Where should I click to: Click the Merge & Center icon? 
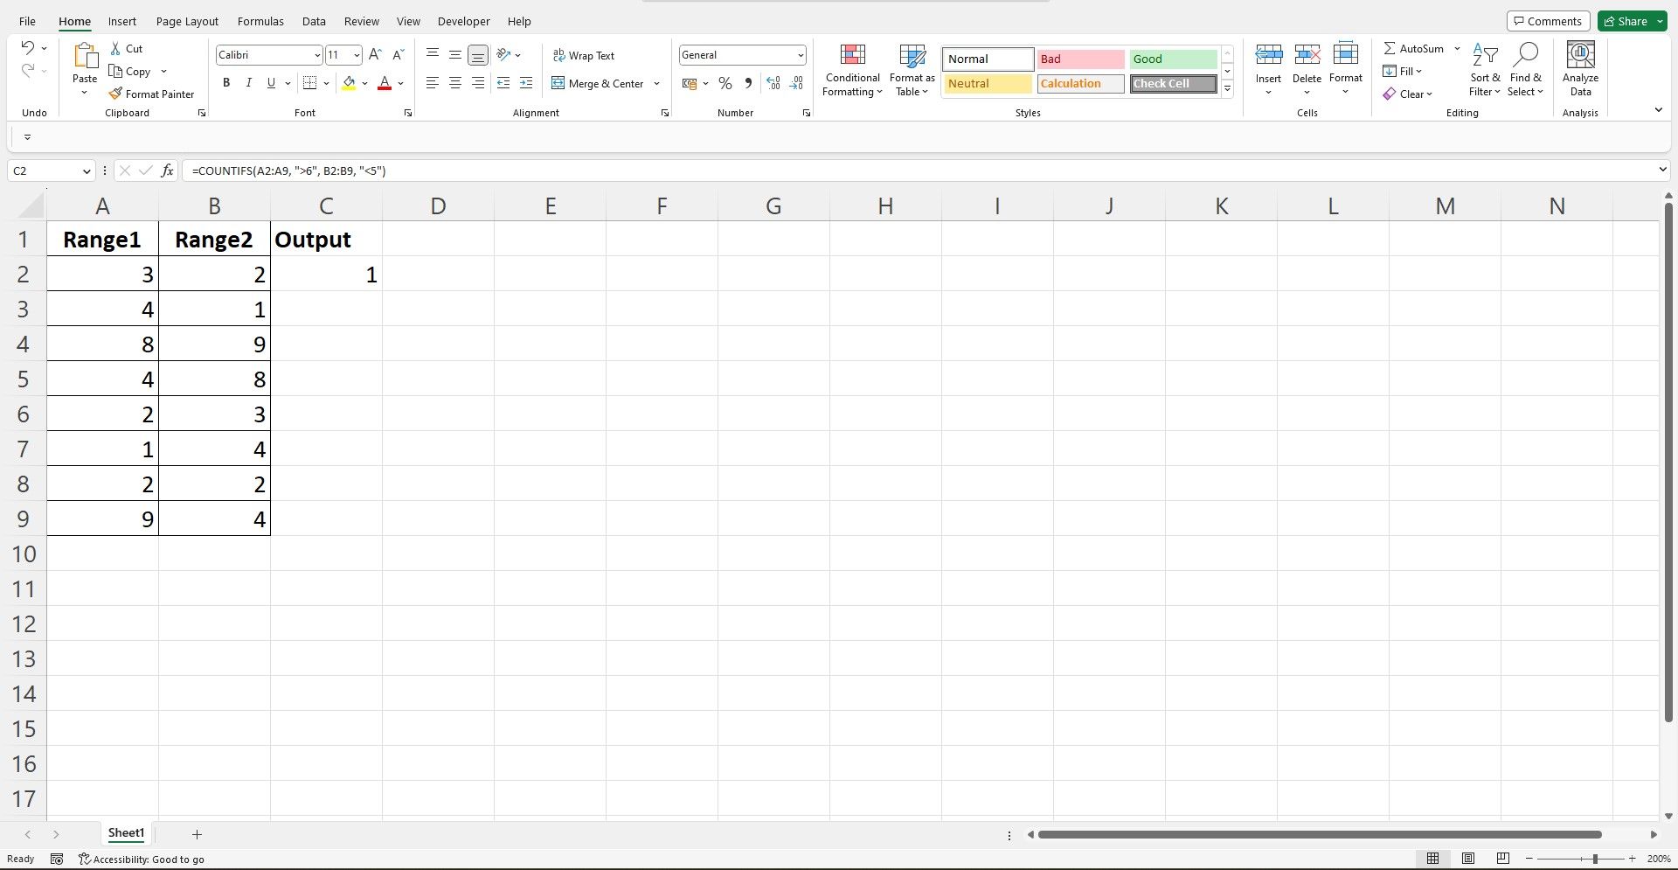click(559, 83)
